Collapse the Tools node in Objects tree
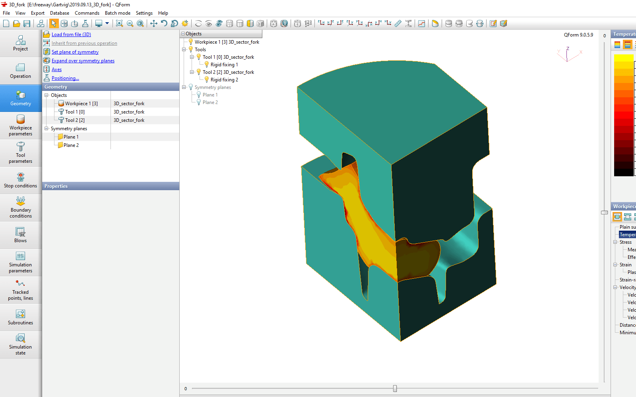 (184, 50)
